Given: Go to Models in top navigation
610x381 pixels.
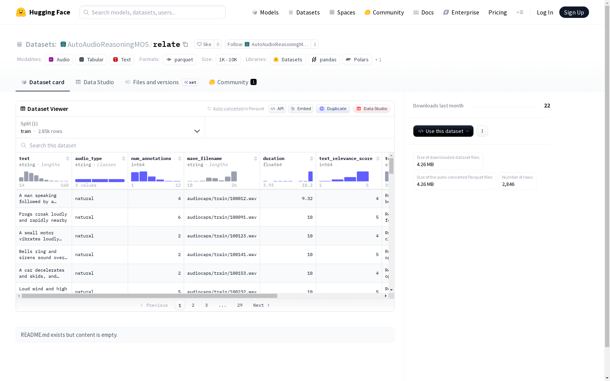Looking at the screenshot, I should (265, 12).
